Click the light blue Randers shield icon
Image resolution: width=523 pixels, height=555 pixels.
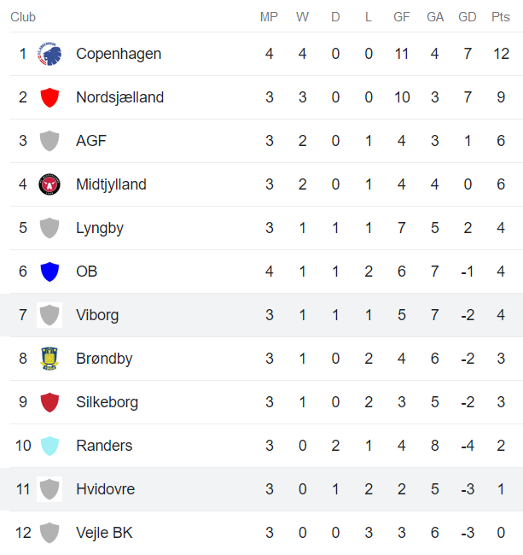(49, 446)
